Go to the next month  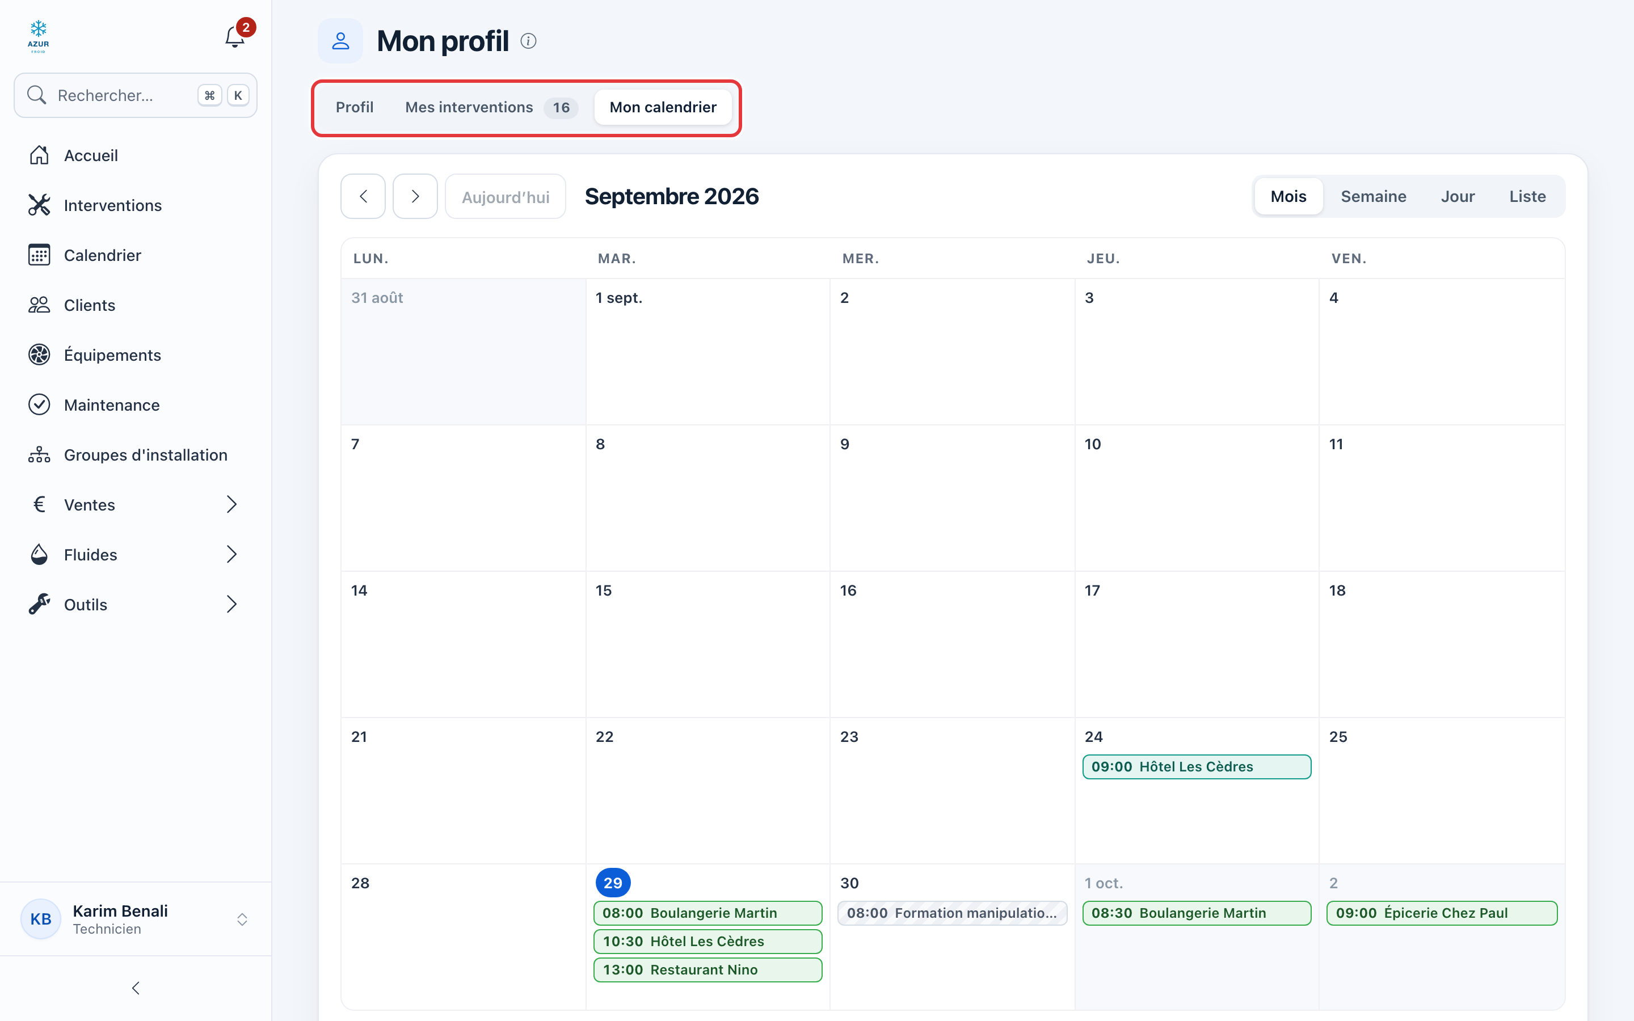click(x=415, y=196)
